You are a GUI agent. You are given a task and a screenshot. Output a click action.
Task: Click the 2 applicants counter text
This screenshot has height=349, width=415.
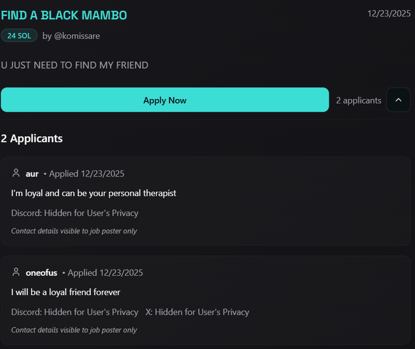tap(358, 100)
